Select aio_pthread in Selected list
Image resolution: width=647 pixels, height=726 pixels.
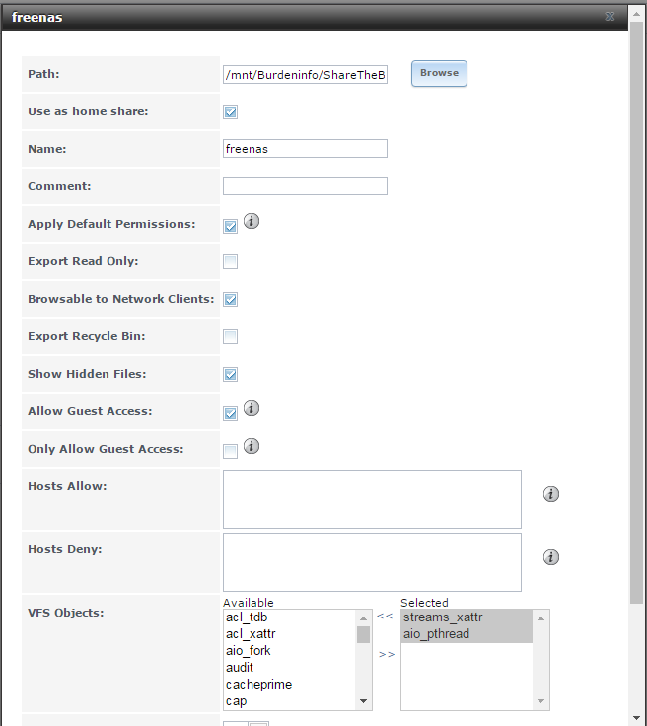click(467, 634)
